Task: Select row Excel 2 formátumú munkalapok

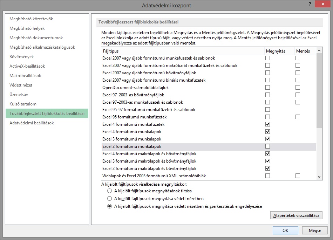Action: point(209,146)
